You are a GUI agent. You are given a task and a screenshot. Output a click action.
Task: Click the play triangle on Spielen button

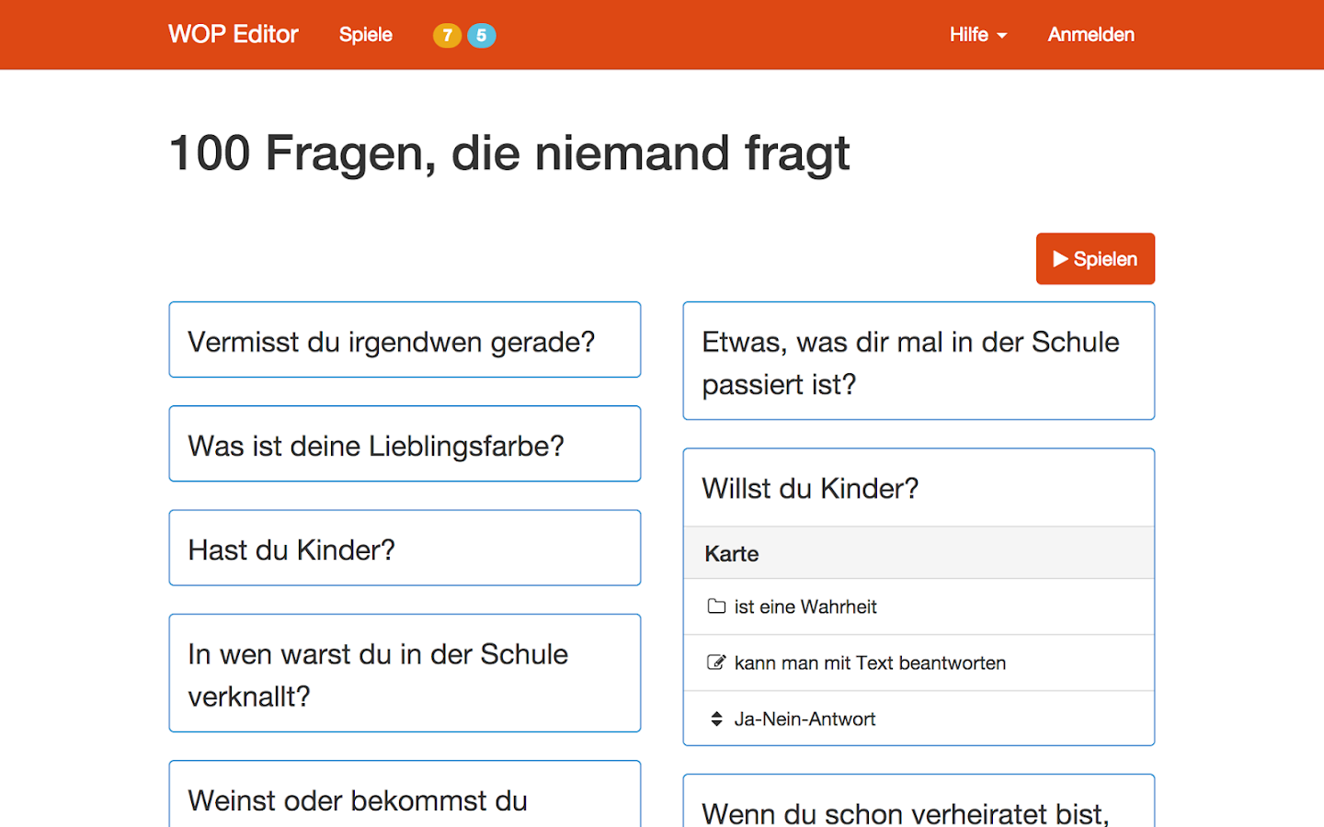[x=1060, y=259]
